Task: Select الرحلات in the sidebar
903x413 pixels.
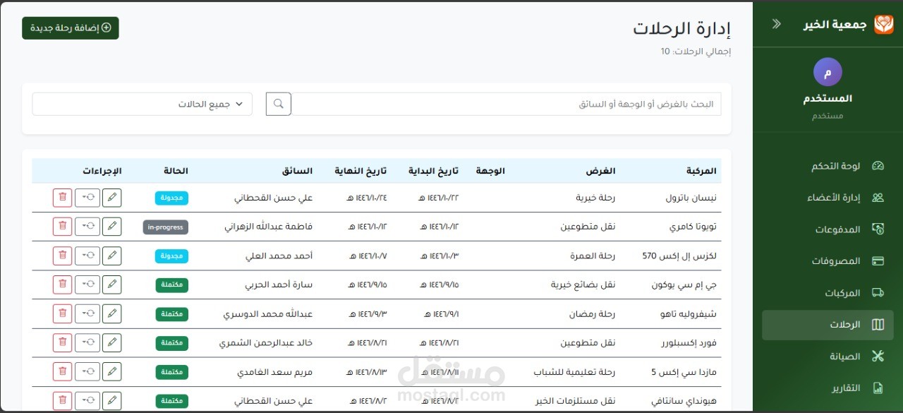Action: (828, 325)
